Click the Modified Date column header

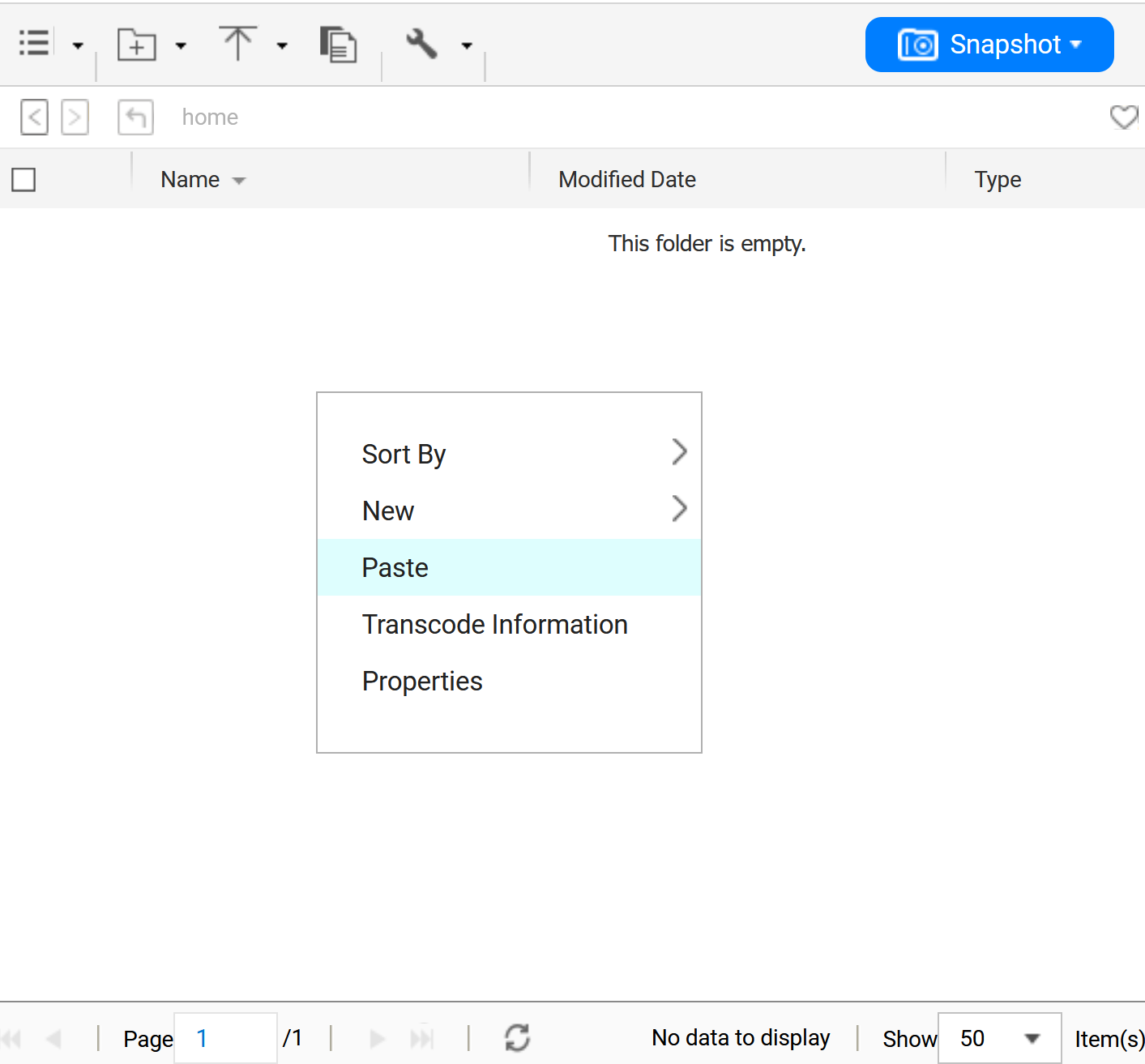627,179
